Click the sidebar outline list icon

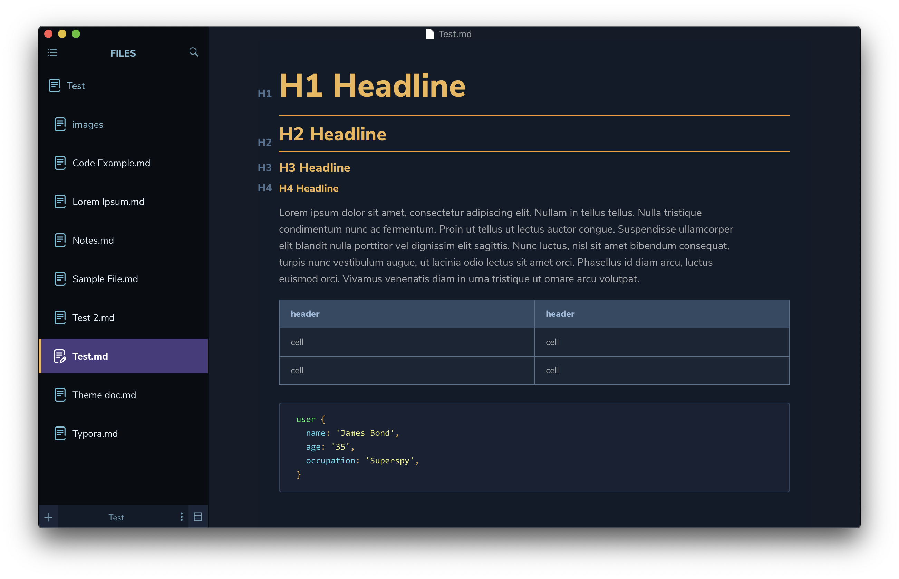[x=52, y=52]
